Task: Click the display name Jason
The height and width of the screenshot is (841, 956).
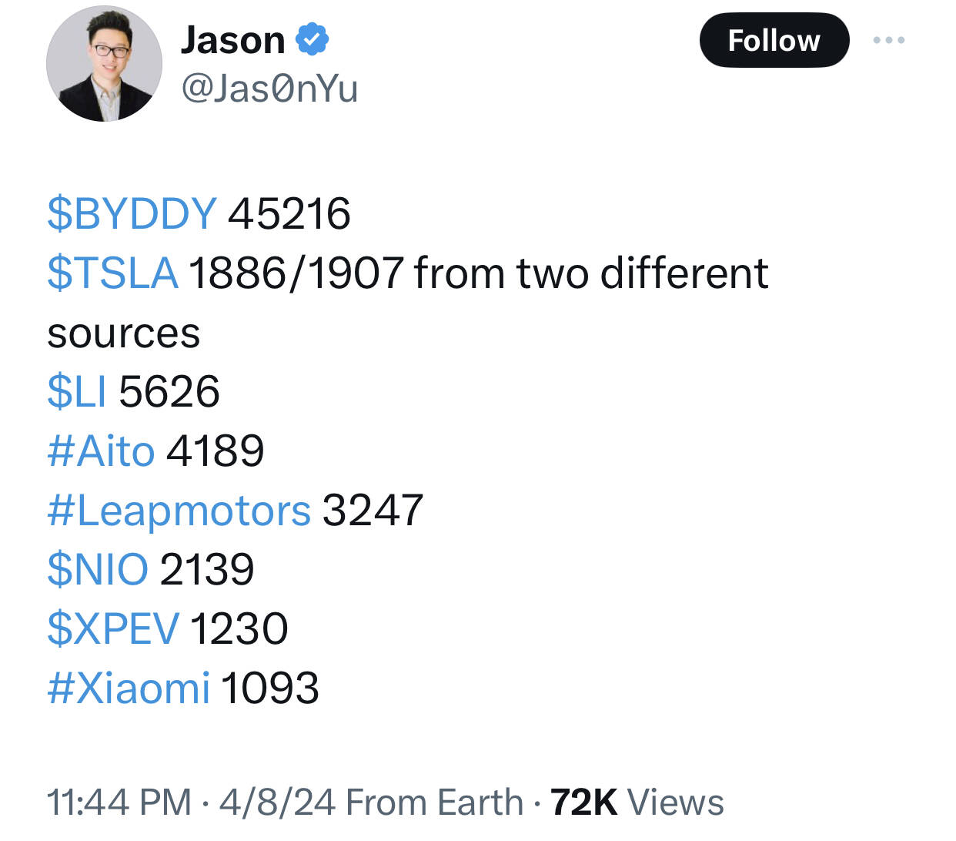Action: coord(232,40)
